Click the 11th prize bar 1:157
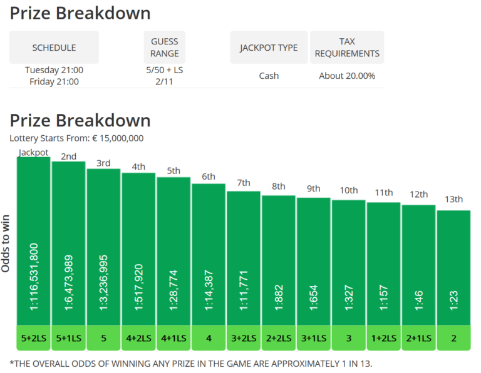Image resolution: width=481 pixels, height=373 pixels. tap(383, 264)
